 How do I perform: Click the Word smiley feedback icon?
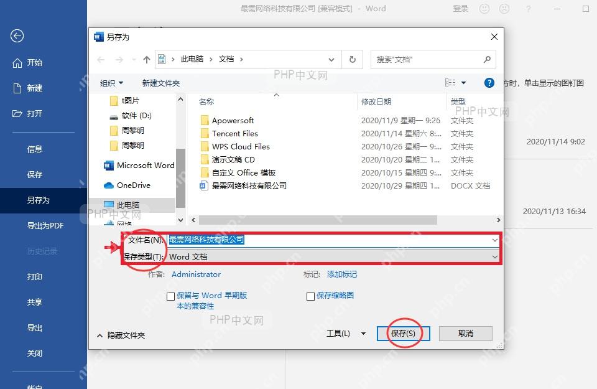pyautogui.click(x=484, y=8)
